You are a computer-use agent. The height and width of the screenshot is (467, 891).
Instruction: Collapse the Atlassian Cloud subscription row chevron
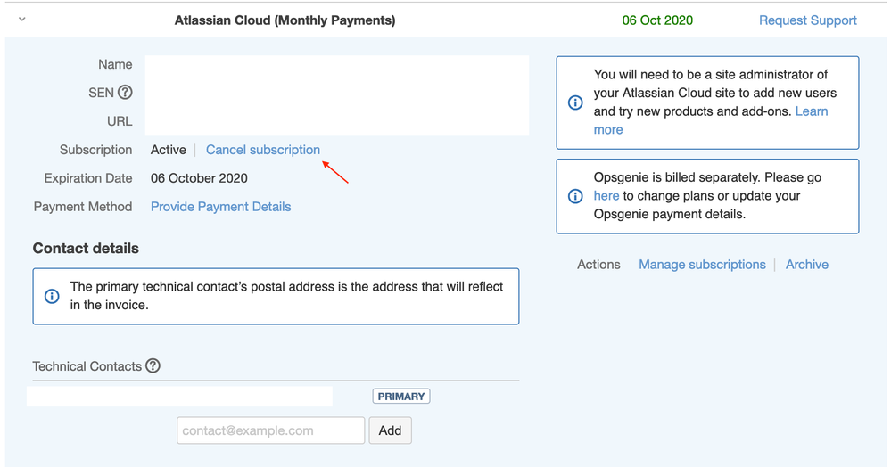(22, 20)
